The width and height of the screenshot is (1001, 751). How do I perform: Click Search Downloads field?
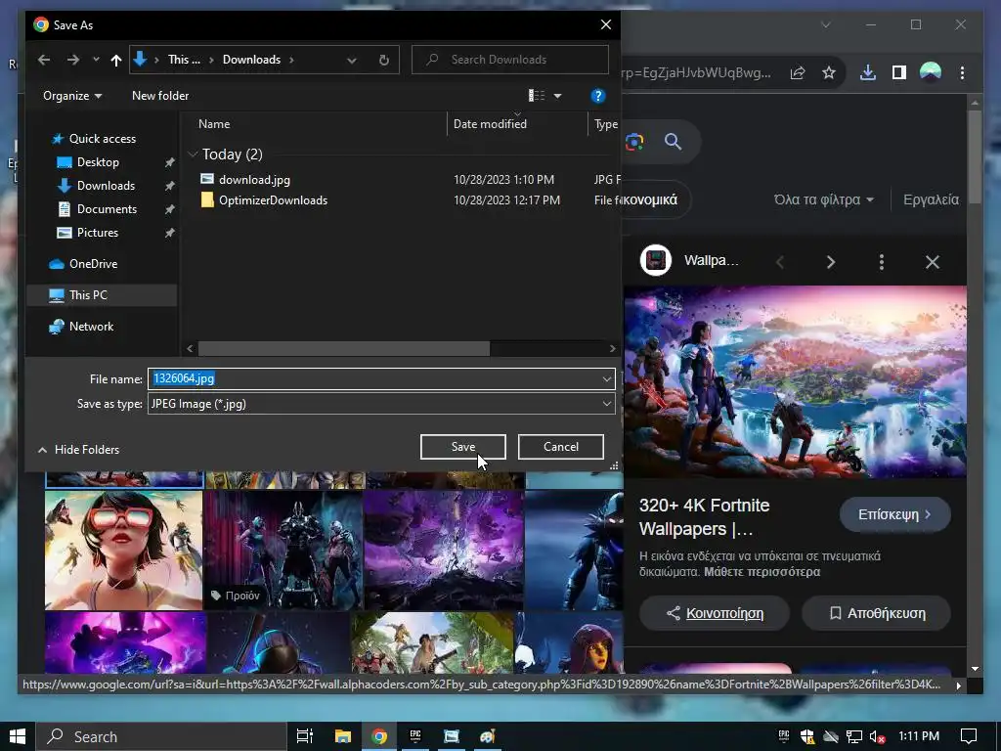tap(510, 60)
